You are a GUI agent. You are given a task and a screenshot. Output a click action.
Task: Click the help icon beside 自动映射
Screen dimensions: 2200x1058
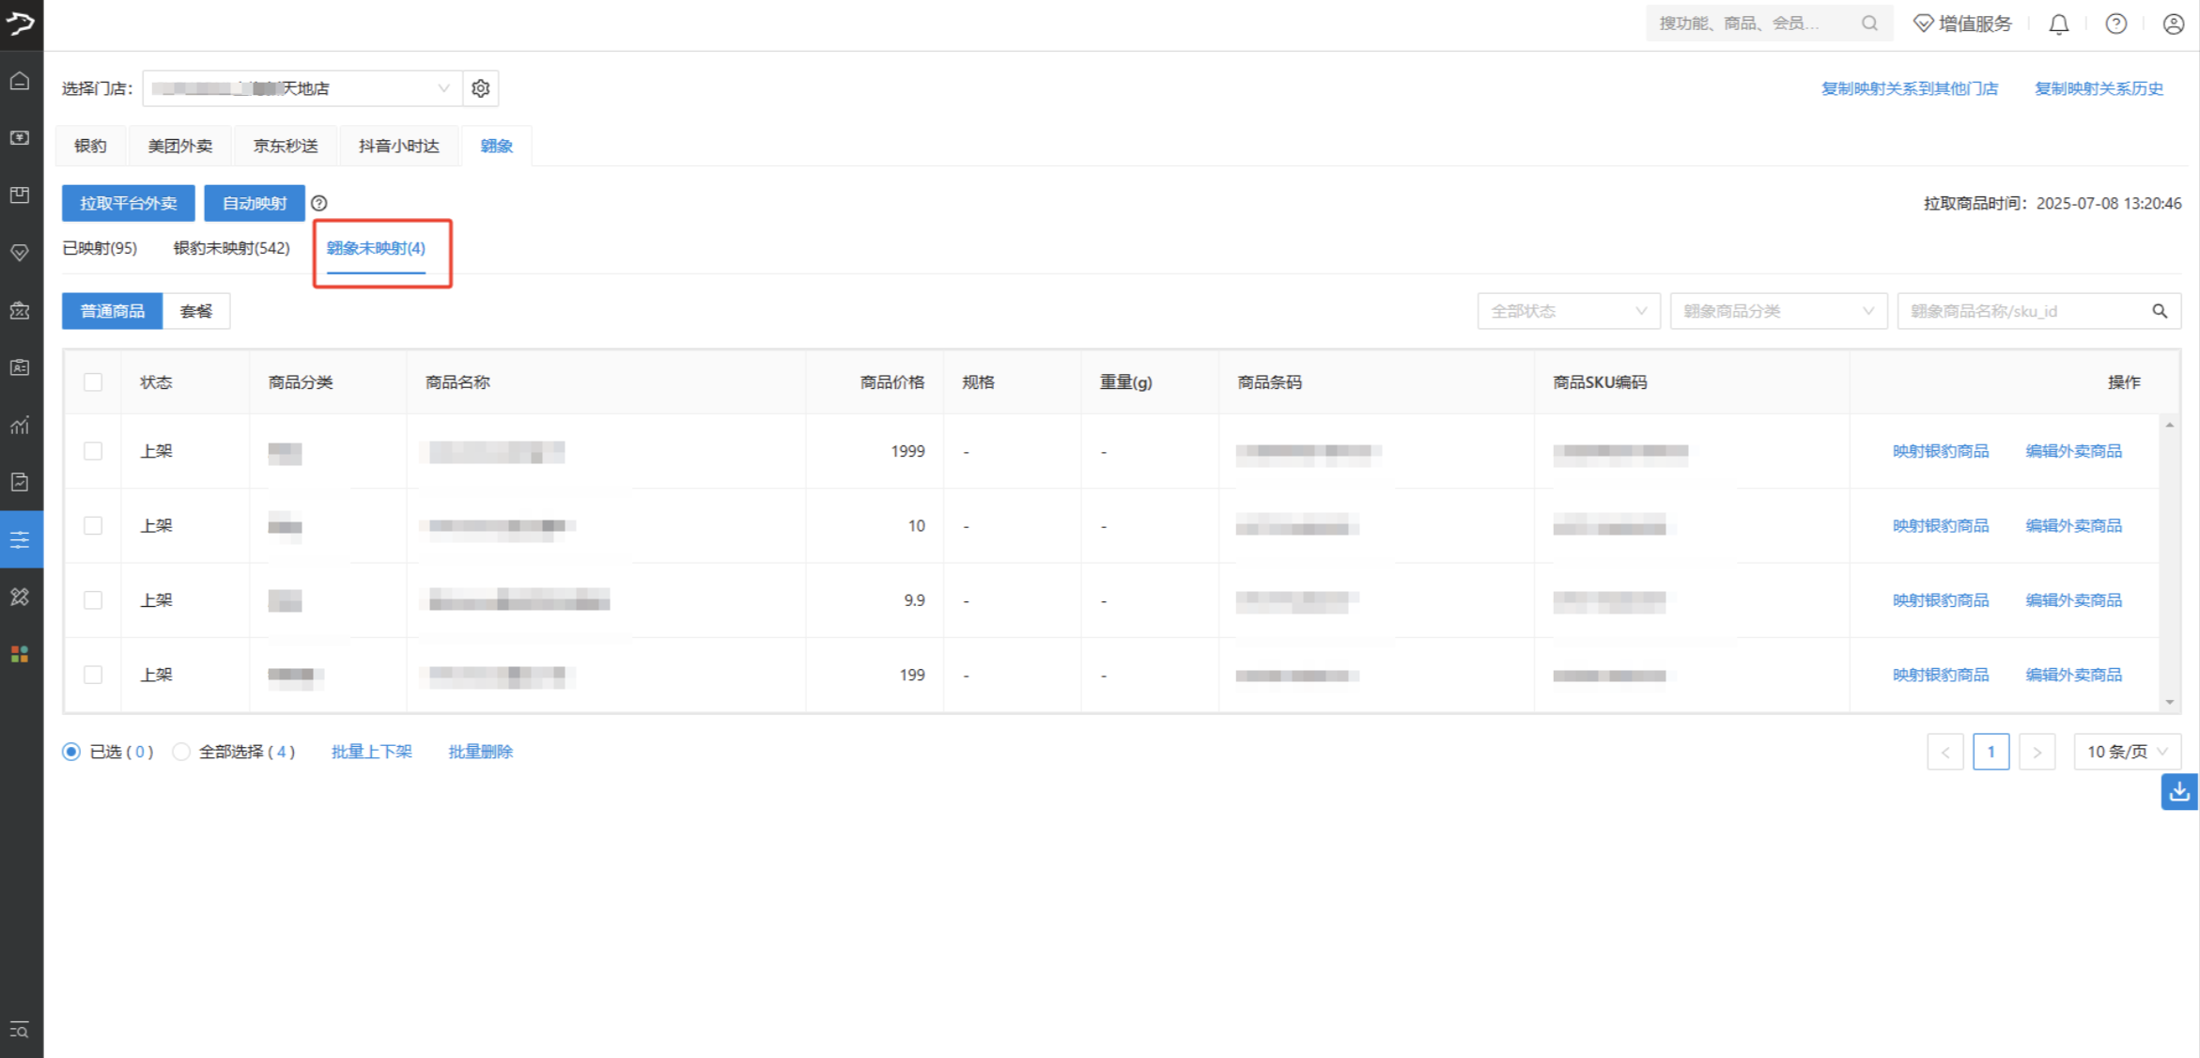(x=319, y=203)
